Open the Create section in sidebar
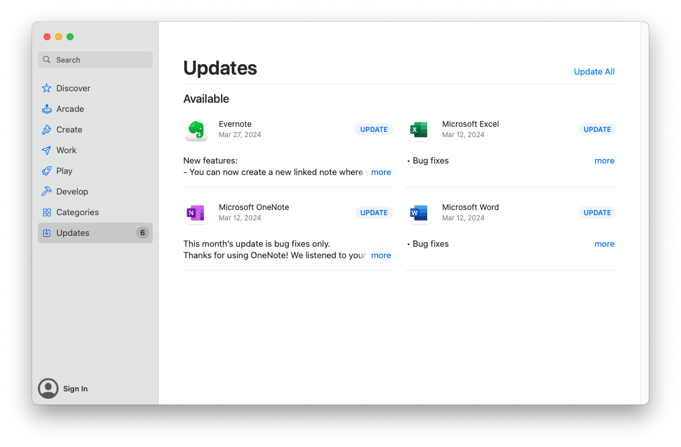 69,130
